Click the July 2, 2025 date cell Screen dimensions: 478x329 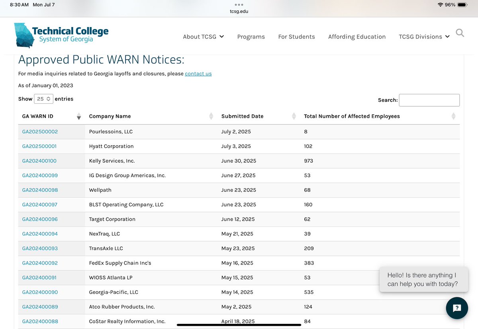pos(236,132)
